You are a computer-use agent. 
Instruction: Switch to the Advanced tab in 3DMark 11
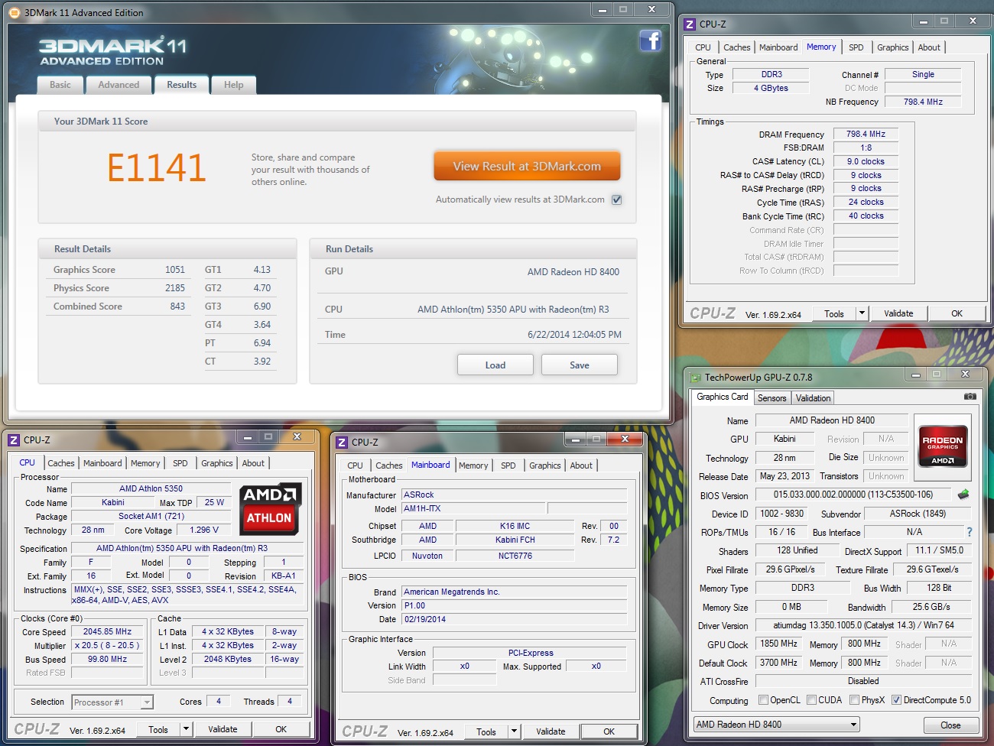coord(119,85)
